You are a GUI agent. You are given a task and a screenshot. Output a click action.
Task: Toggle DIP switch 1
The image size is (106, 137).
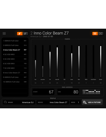pyautogui.click(x=86, y=91)
